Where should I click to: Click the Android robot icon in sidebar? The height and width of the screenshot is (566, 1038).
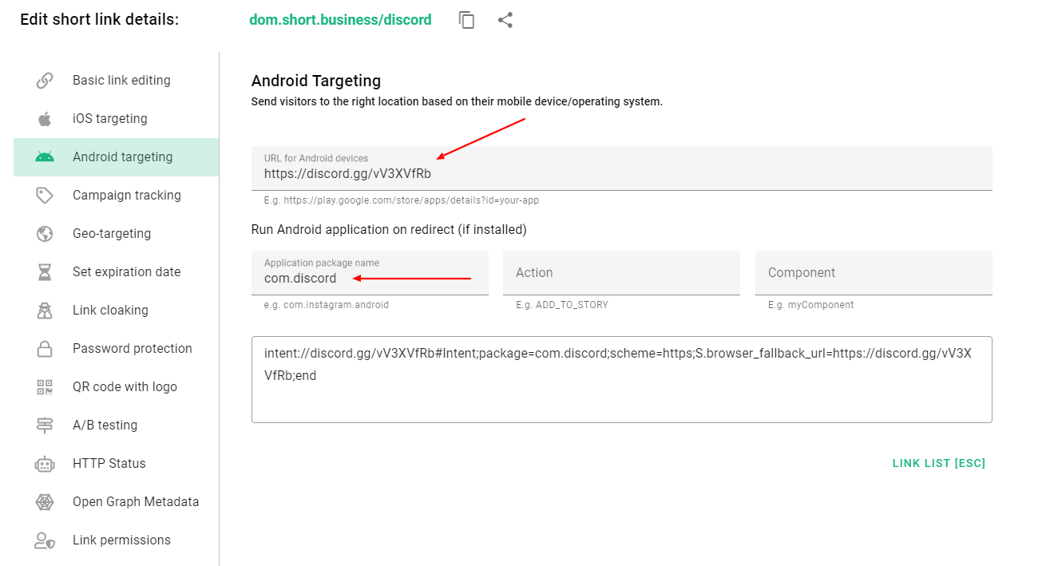(x=44, y=156)
